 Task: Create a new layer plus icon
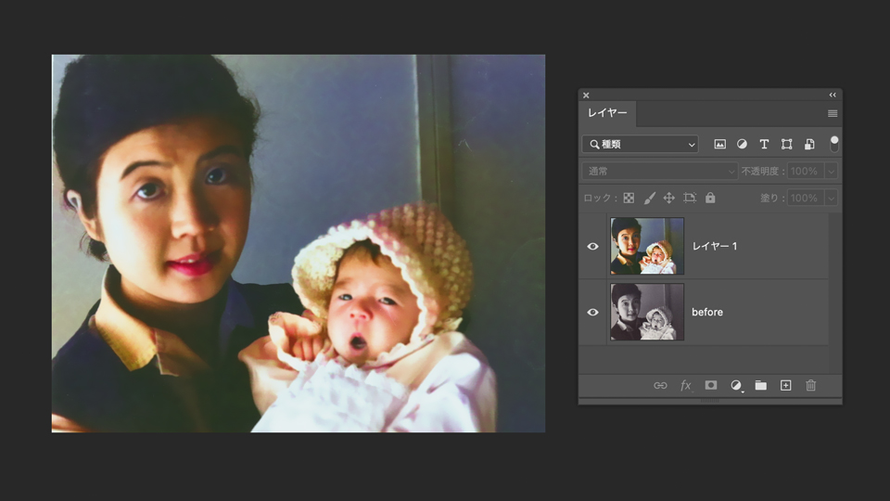click(x=785, y=385)
